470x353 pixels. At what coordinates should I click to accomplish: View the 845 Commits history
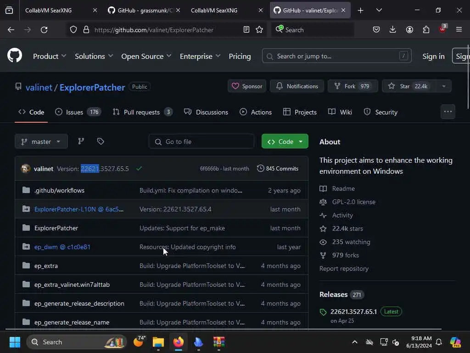[278, 168]
